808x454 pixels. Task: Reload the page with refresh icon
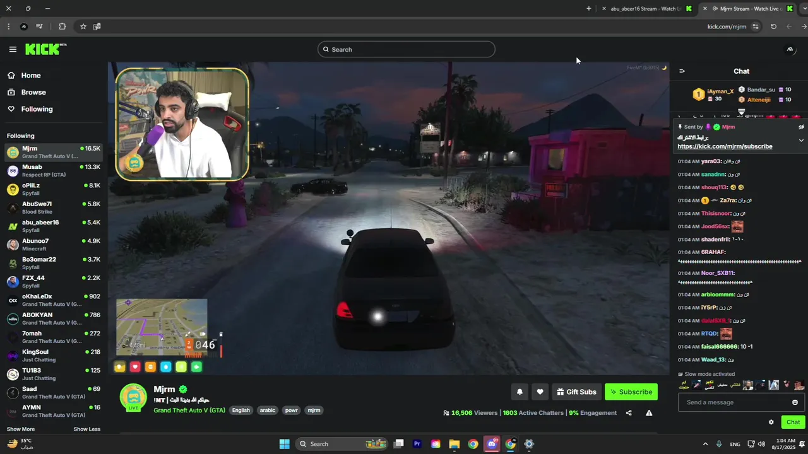pyautogui.click(x=773, y=26)
